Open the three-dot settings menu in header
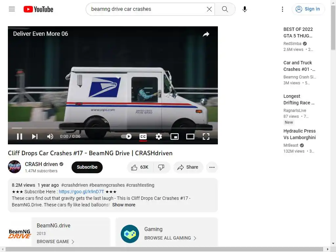 click(283, 9)
